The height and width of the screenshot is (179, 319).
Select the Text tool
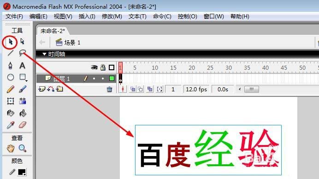click(x=23, y=65)
